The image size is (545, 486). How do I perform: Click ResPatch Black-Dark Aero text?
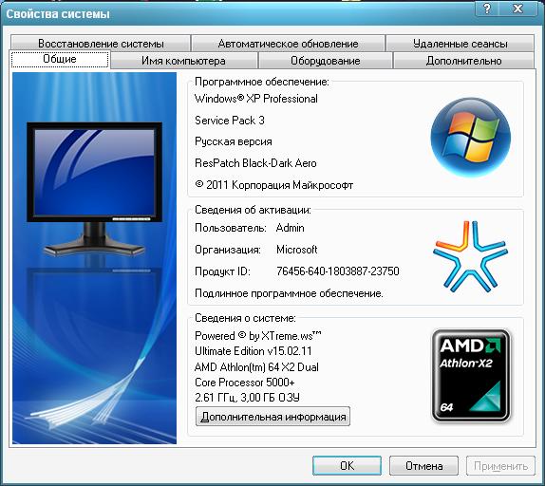pyautogui.click(x=255, y=163)
